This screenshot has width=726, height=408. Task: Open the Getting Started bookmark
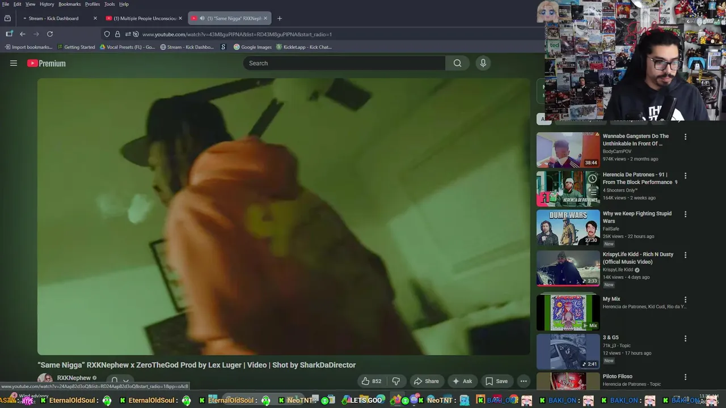[x=76, y=47]
